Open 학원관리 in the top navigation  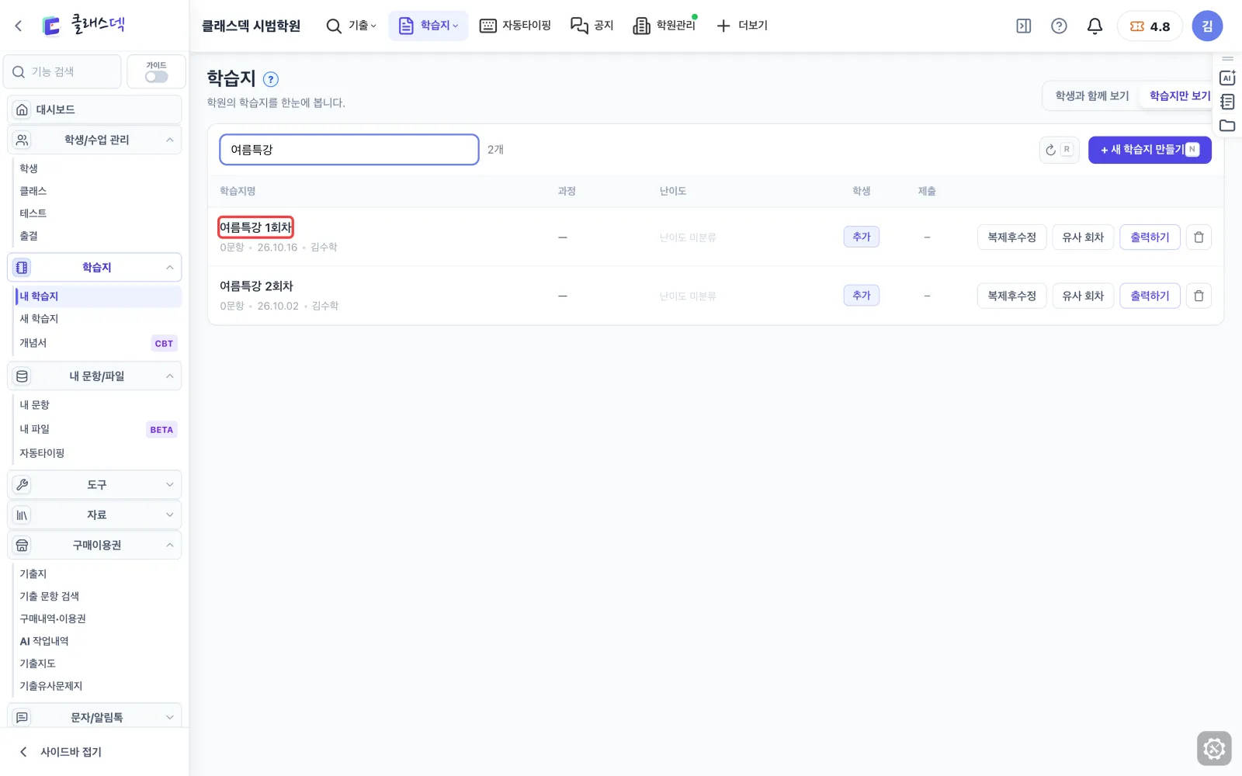(664, 26)
